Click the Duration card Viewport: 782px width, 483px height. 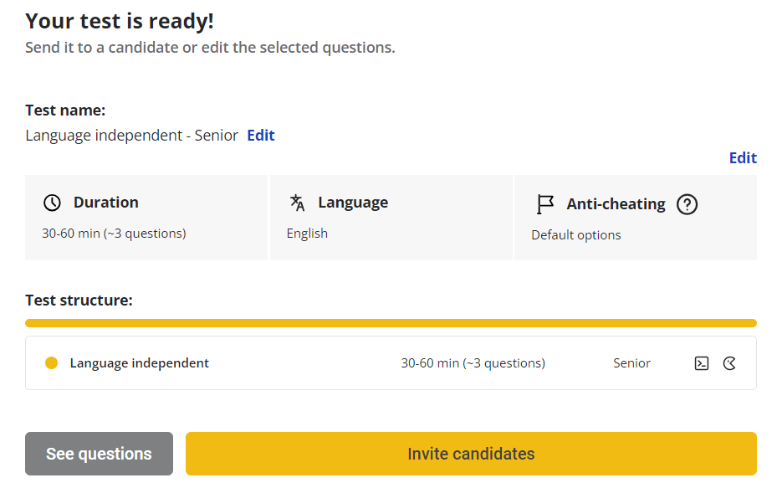(x=146, y=218)
